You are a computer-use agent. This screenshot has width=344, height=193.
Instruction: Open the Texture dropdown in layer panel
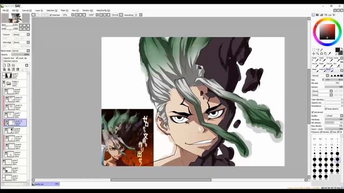click(x=28, y=34)
